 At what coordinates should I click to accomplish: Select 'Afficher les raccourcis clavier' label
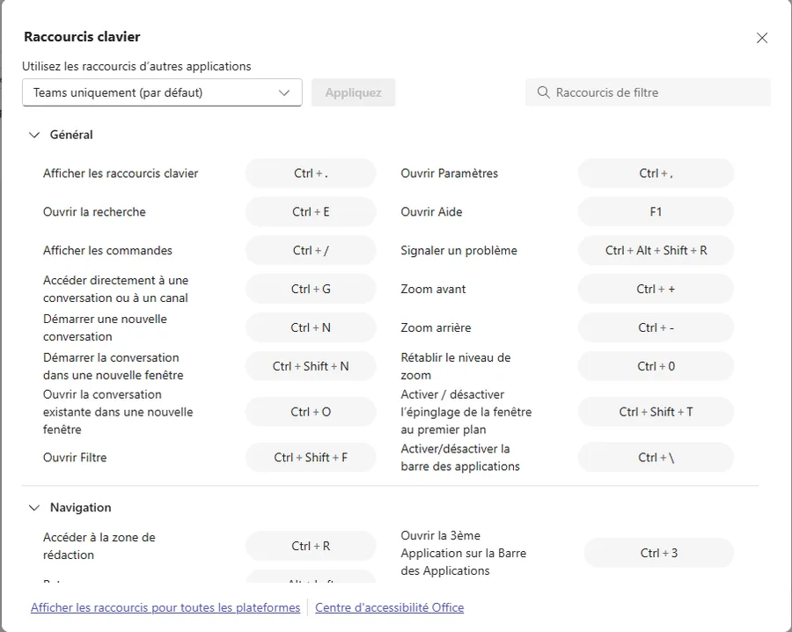point(121,173)
